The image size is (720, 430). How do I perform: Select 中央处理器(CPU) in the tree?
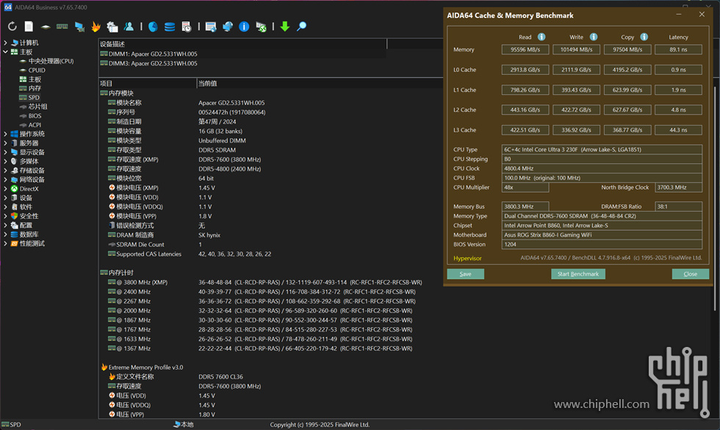point(51,61)
